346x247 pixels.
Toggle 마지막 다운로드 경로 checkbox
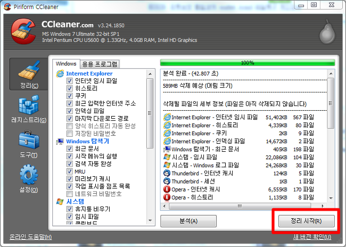click(x=70, y=119)
